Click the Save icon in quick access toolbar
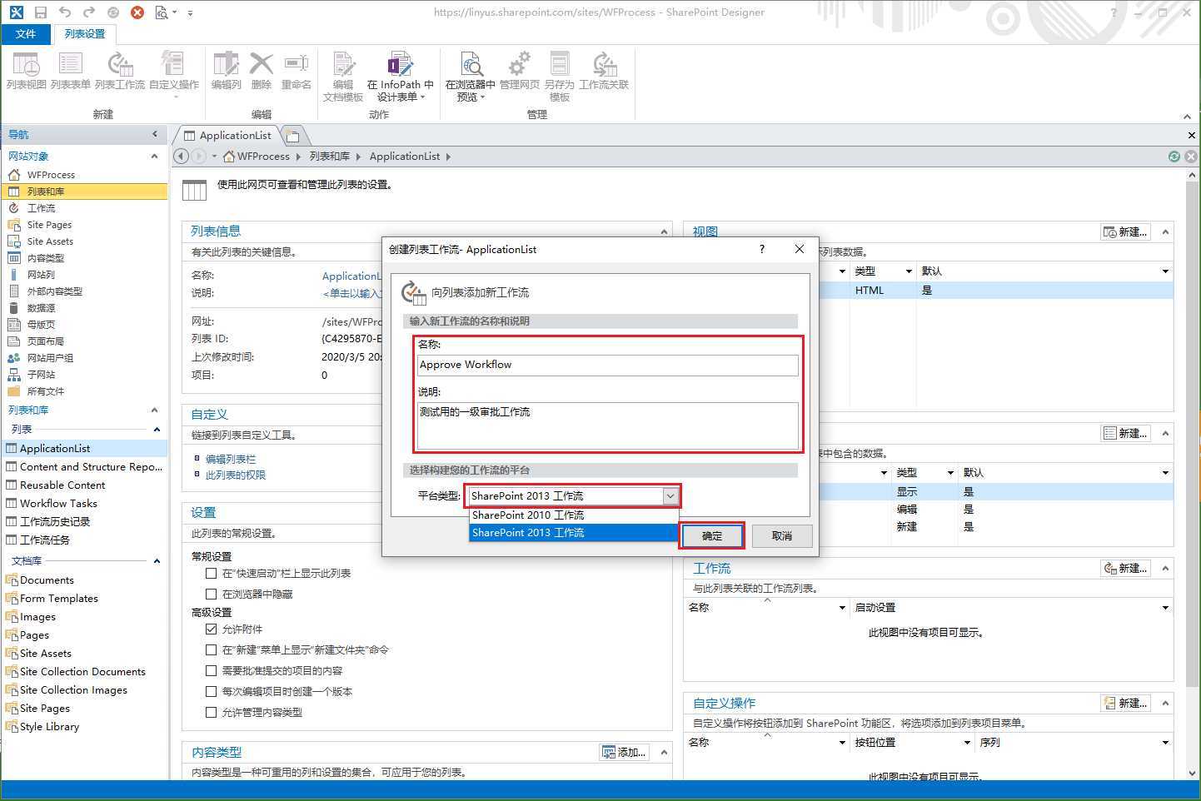Screen dimensions: 1201x801 click(41, 12)
